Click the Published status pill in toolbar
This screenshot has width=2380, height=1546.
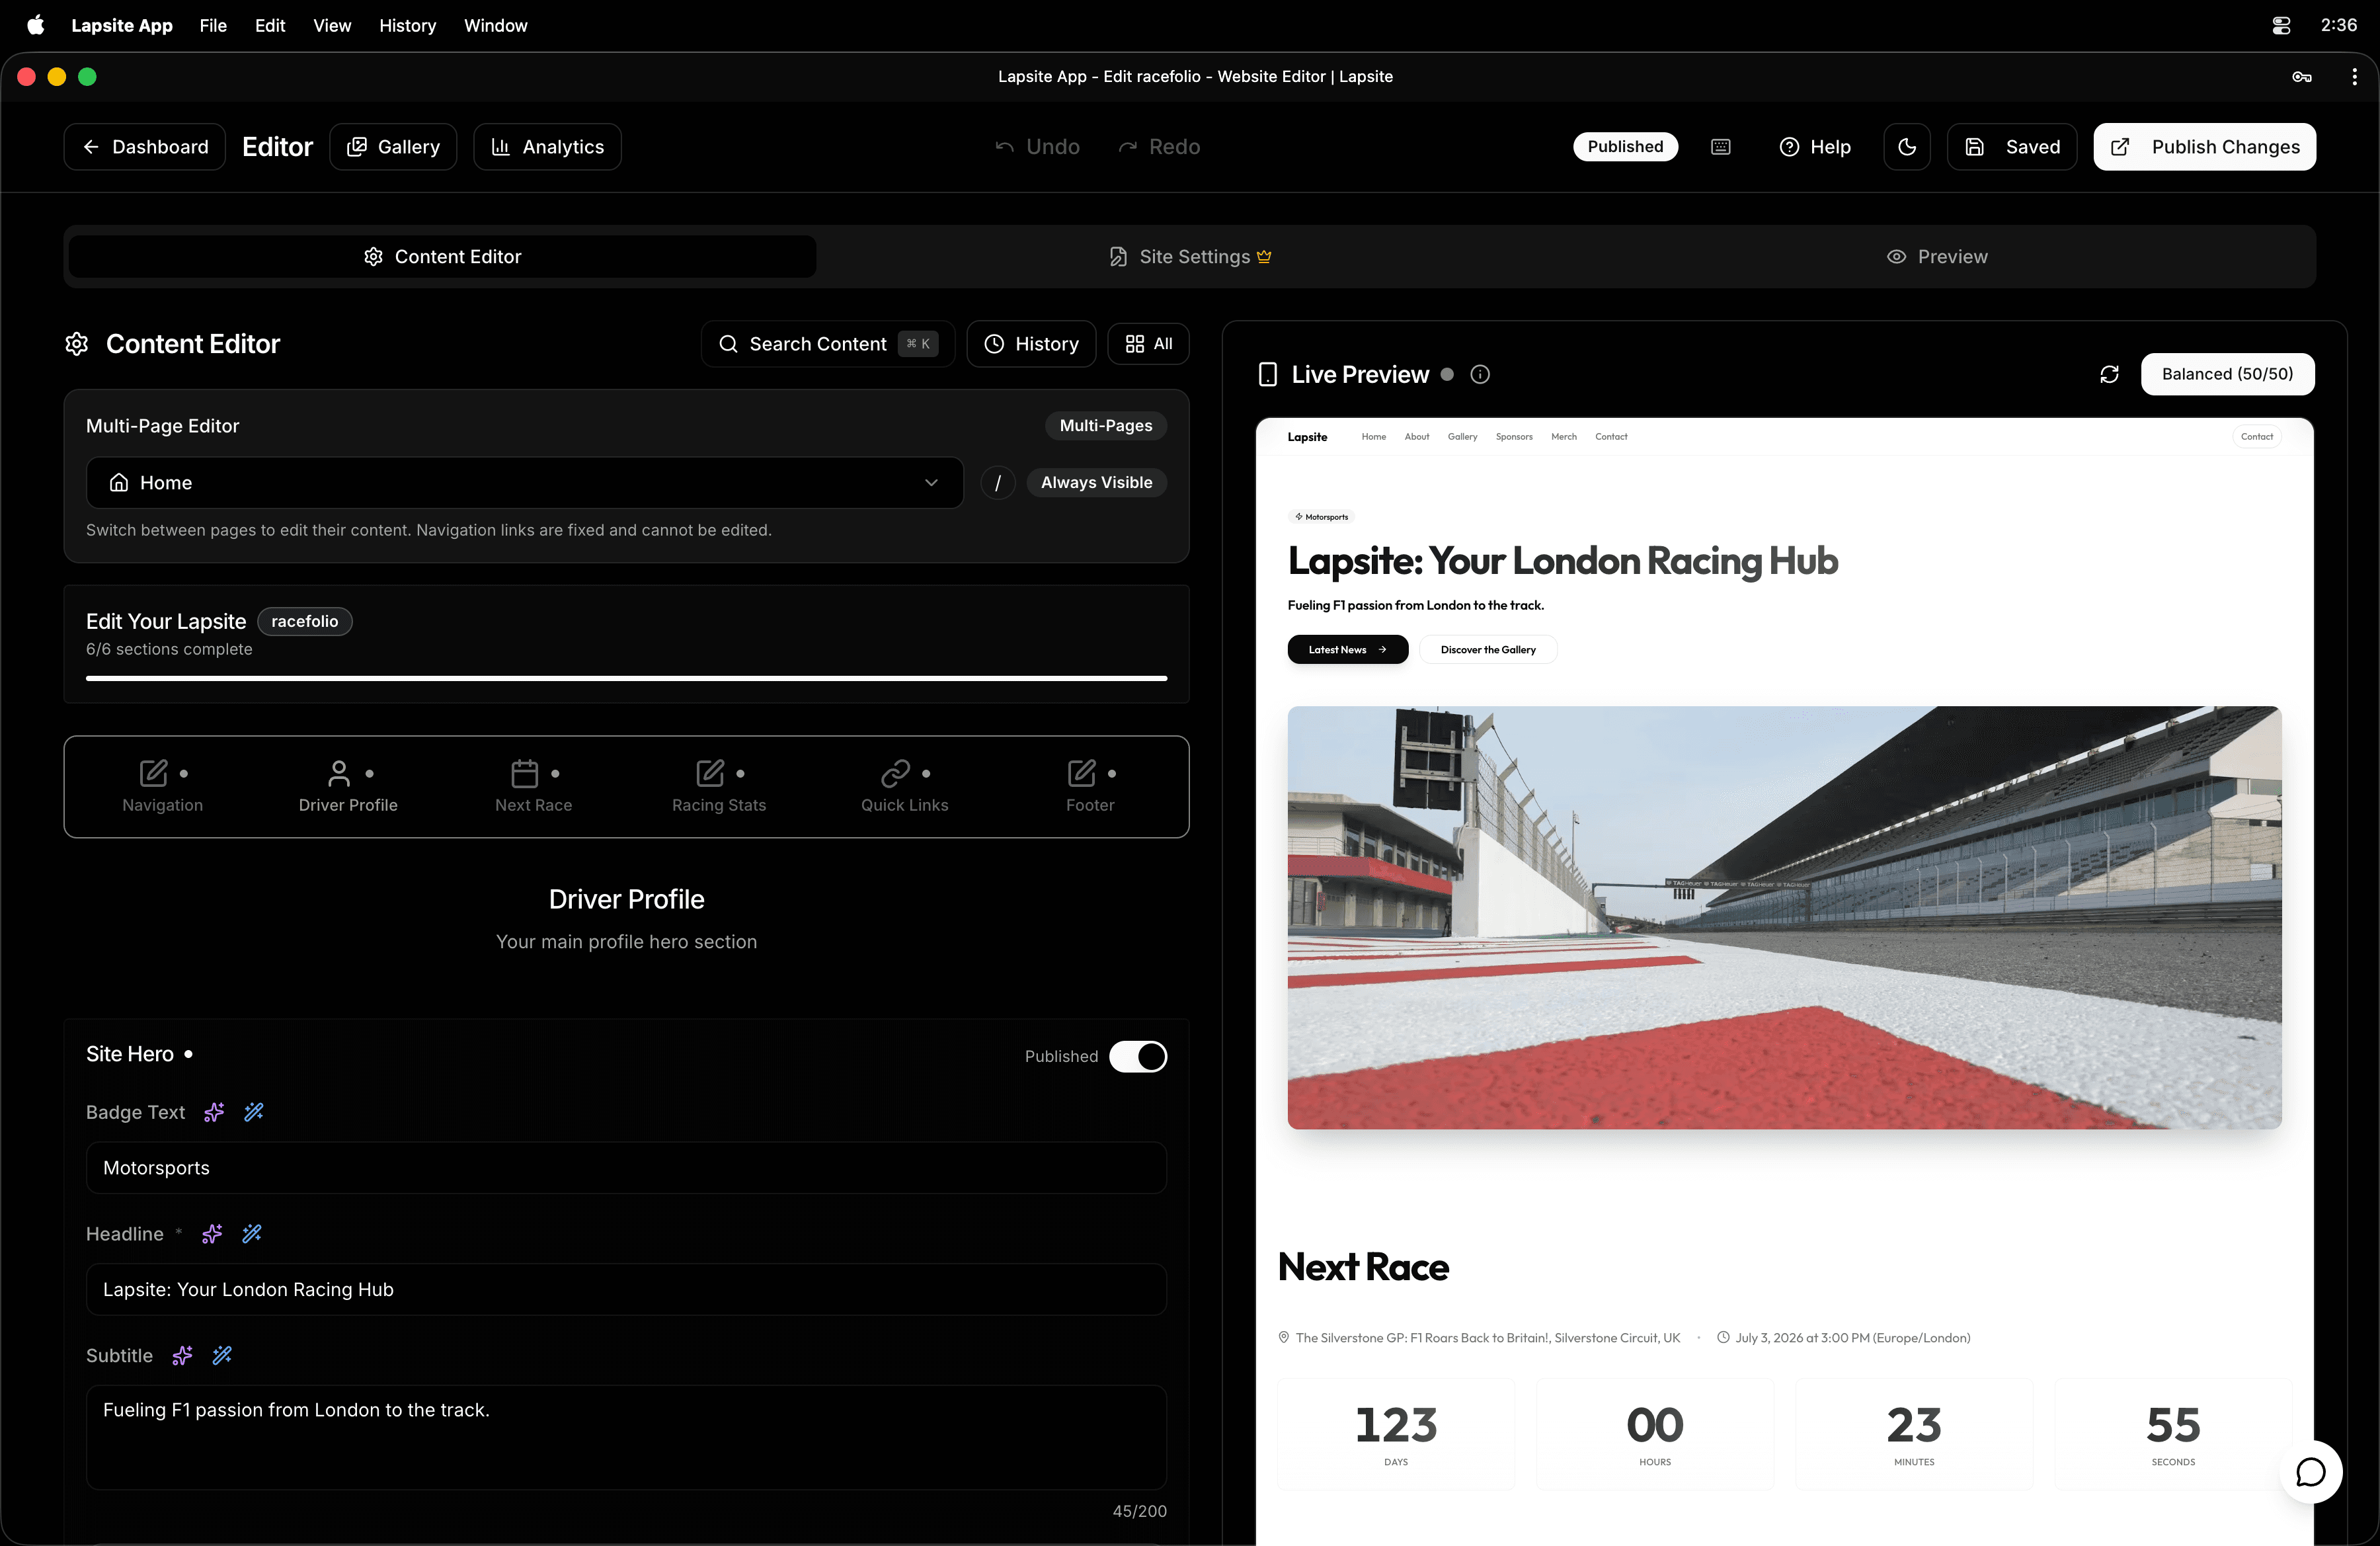point(1624,146)
